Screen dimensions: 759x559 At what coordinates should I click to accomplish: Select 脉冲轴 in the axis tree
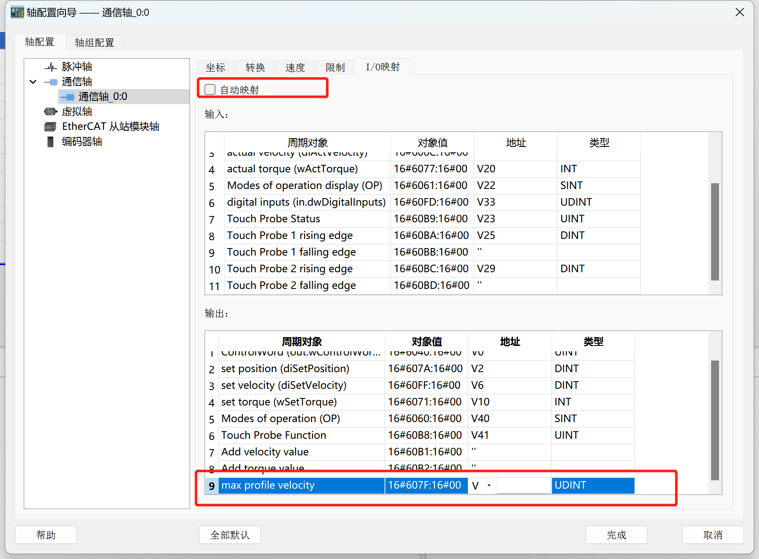pyautogui.click(x=77, y=67)
